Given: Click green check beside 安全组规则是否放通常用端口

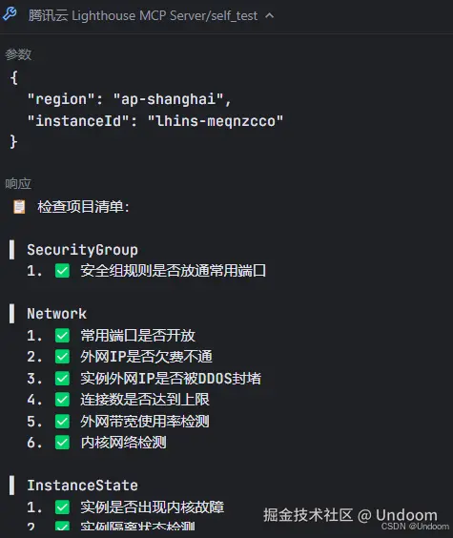Looking at the screenshot, I should pos(62,271).
